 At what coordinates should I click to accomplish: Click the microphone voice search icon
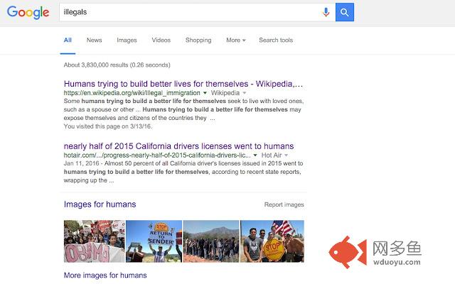point(326,12)
